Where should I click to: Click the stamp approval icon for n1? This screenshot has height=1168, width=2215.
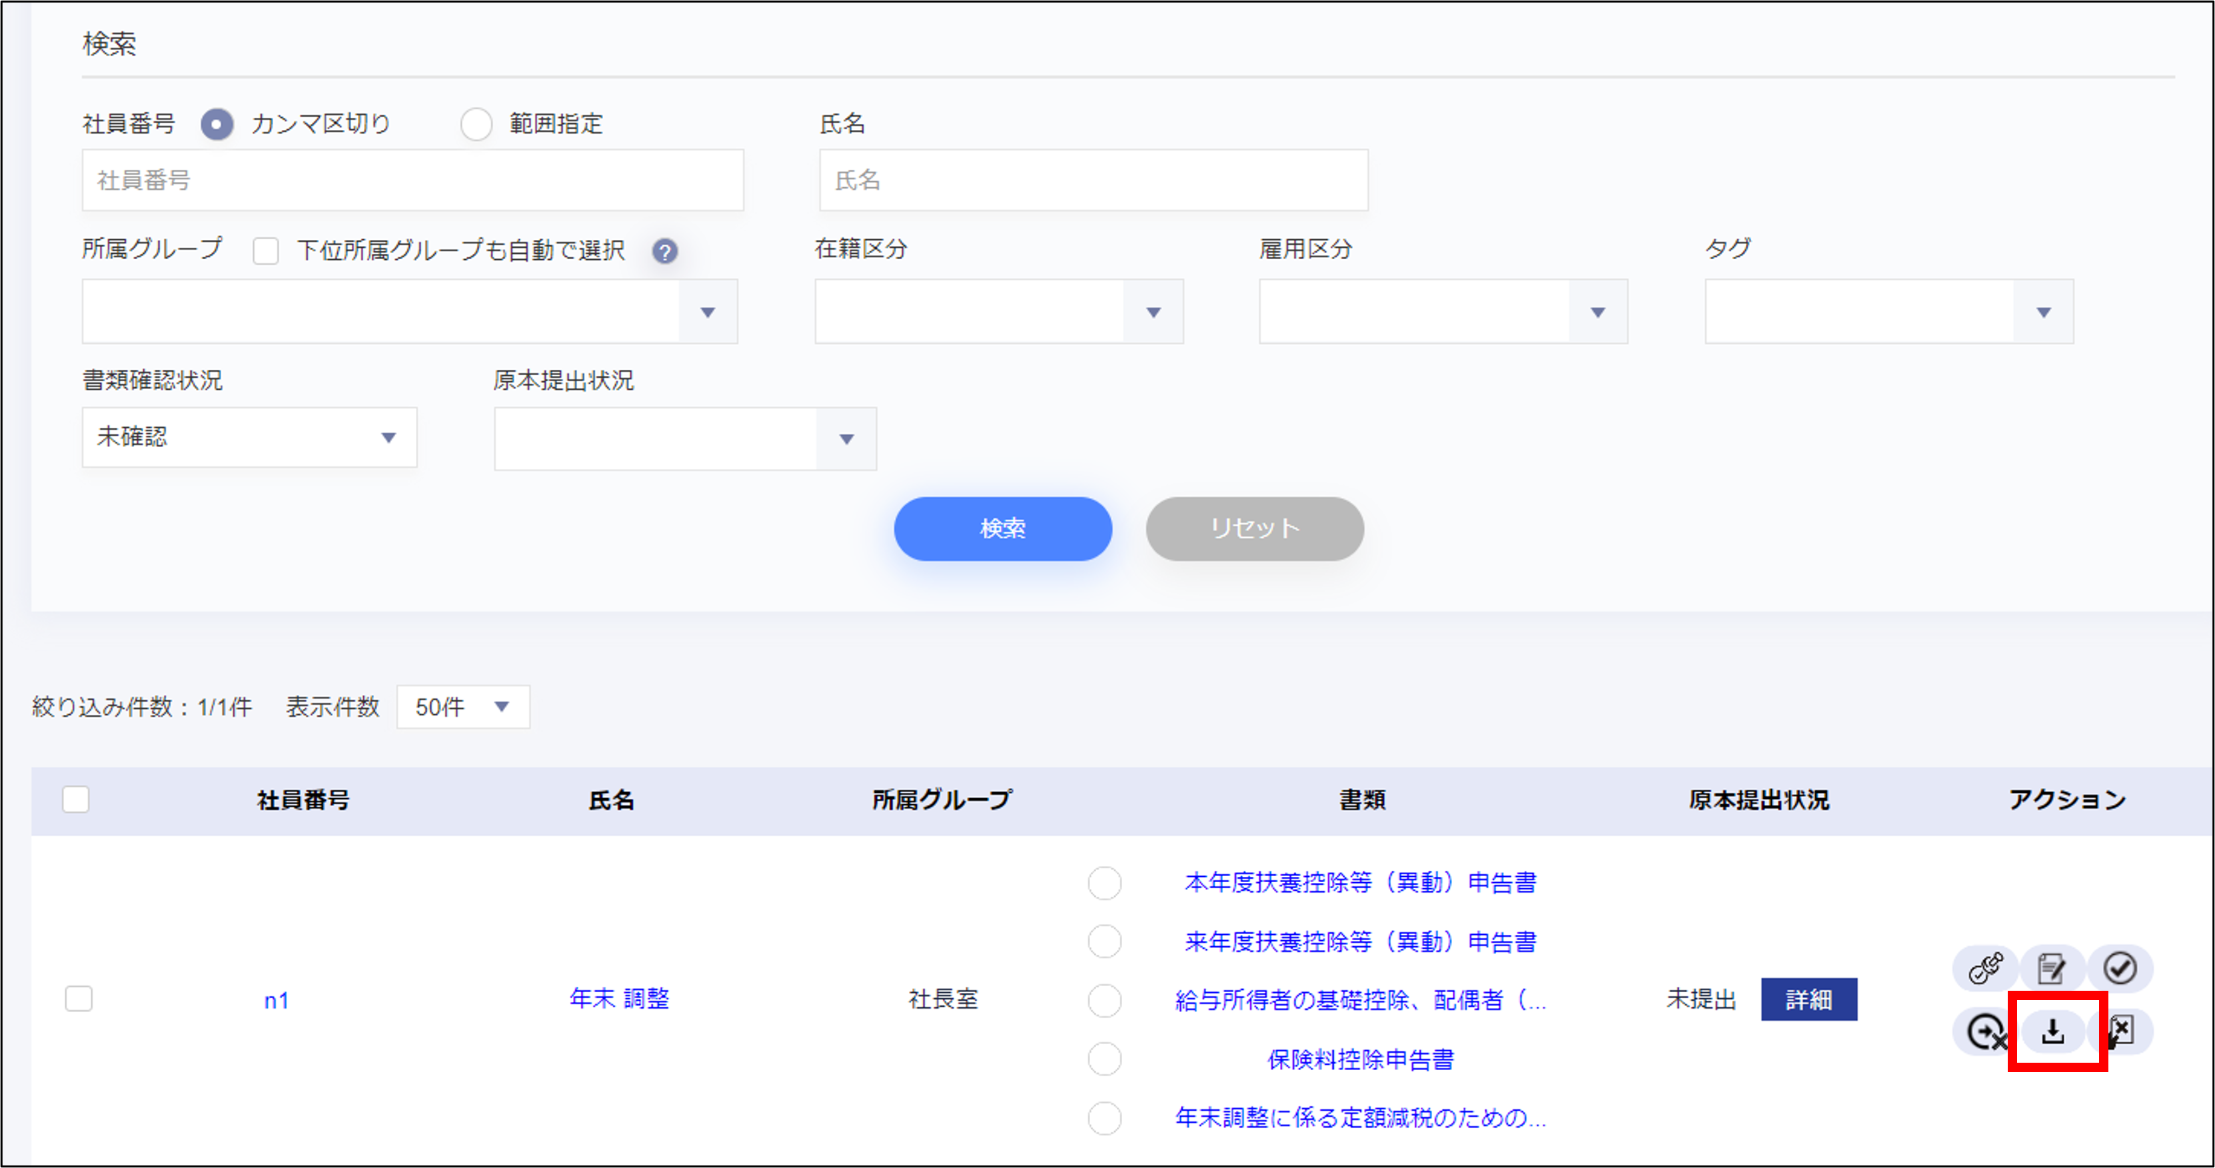(1985, 969)
